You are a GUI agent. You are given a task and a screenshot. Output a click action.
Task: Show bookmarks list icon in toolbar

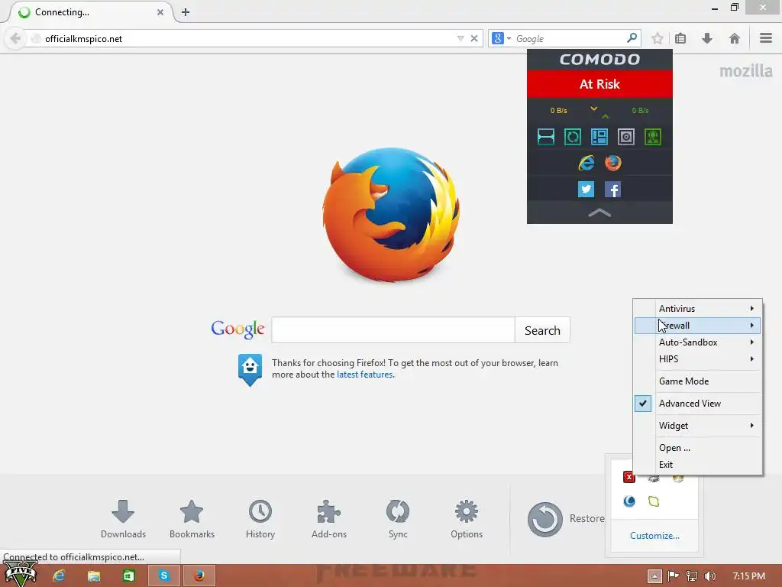tap(680, 38)
